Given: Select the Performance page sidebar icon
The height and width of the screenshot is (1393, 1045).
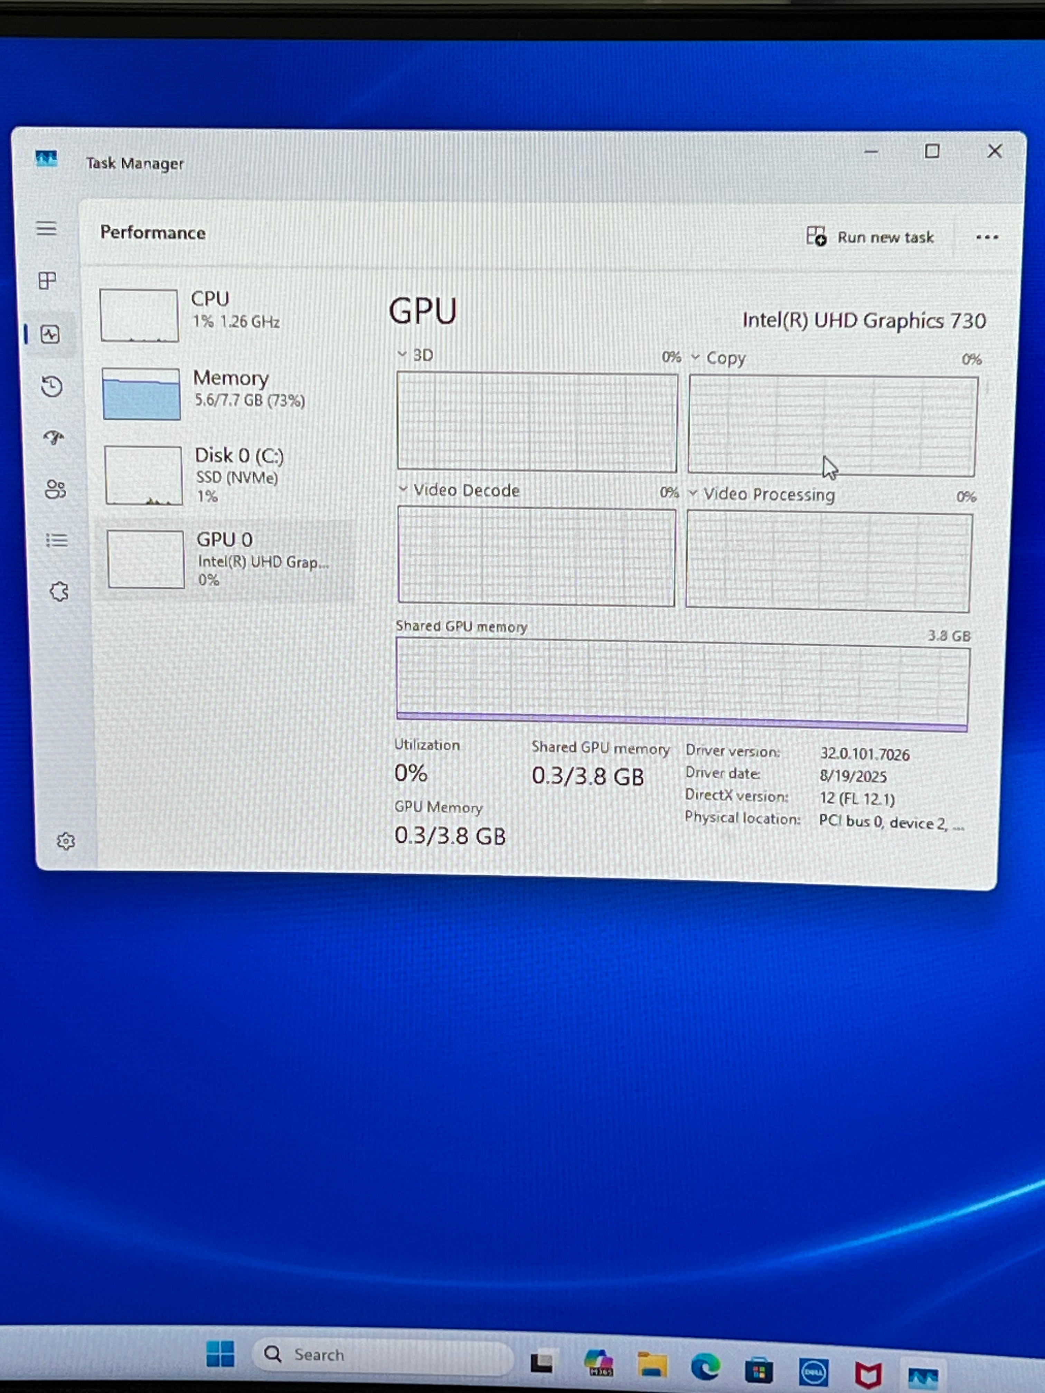Looking at the screenshot, I should tap(50, 334).
